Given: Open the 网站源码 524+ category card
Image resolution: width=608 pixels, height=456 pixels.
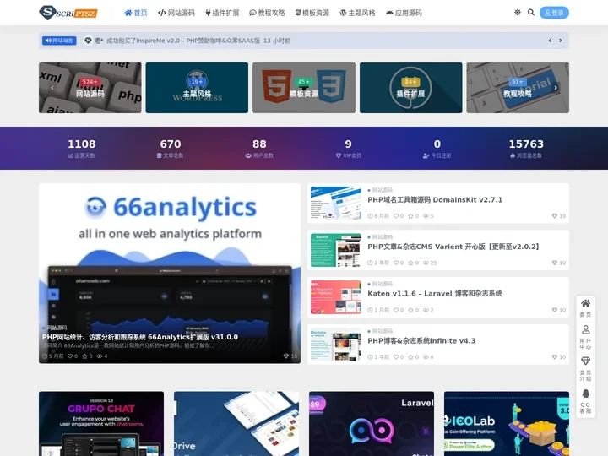Looking at the screenshot, I should pos(90,88).
